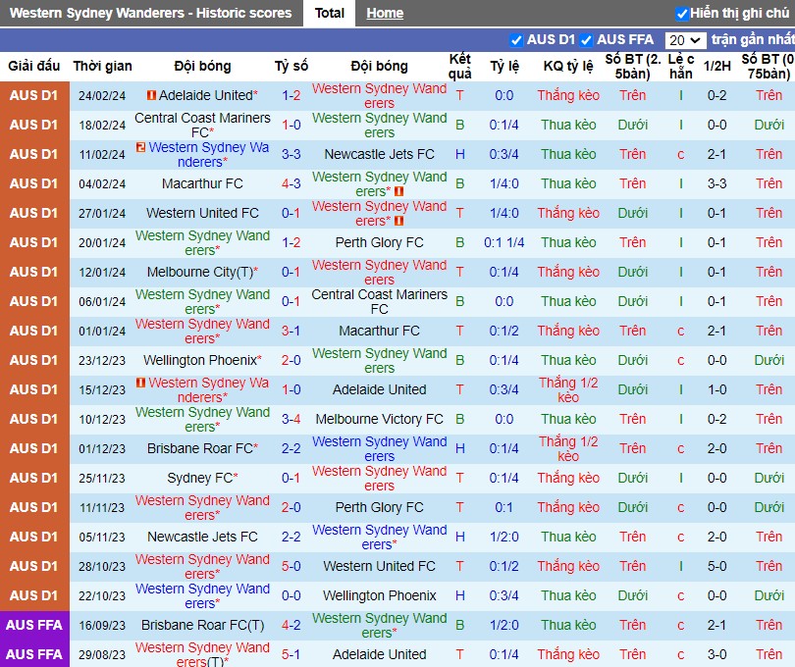Click score 3-3 against Newcastle Jets
The image size is (795, 667).
(291, 154)
